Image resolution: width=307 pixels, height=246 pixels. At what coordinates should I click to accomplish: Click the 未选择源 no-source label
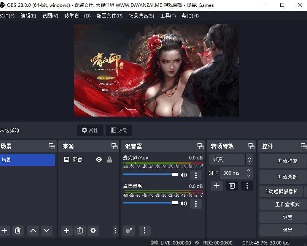click(10, 130)
